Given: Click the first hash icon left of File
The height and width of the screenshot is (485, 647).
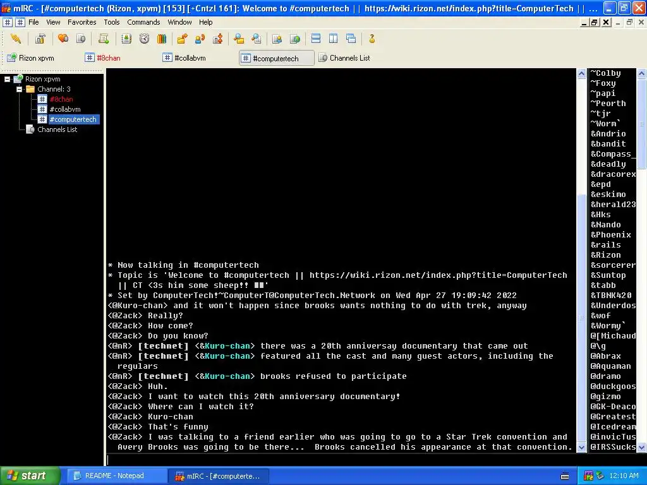Looking at the screenshot, I should (8, 22).
